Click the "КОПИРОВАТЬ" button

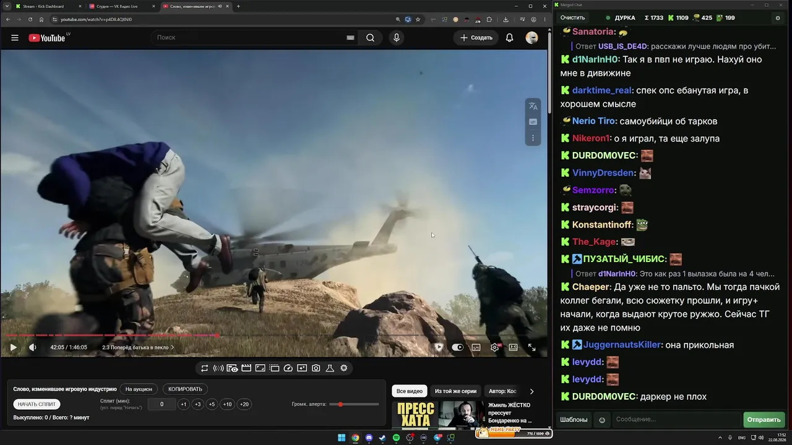(185, 389)
